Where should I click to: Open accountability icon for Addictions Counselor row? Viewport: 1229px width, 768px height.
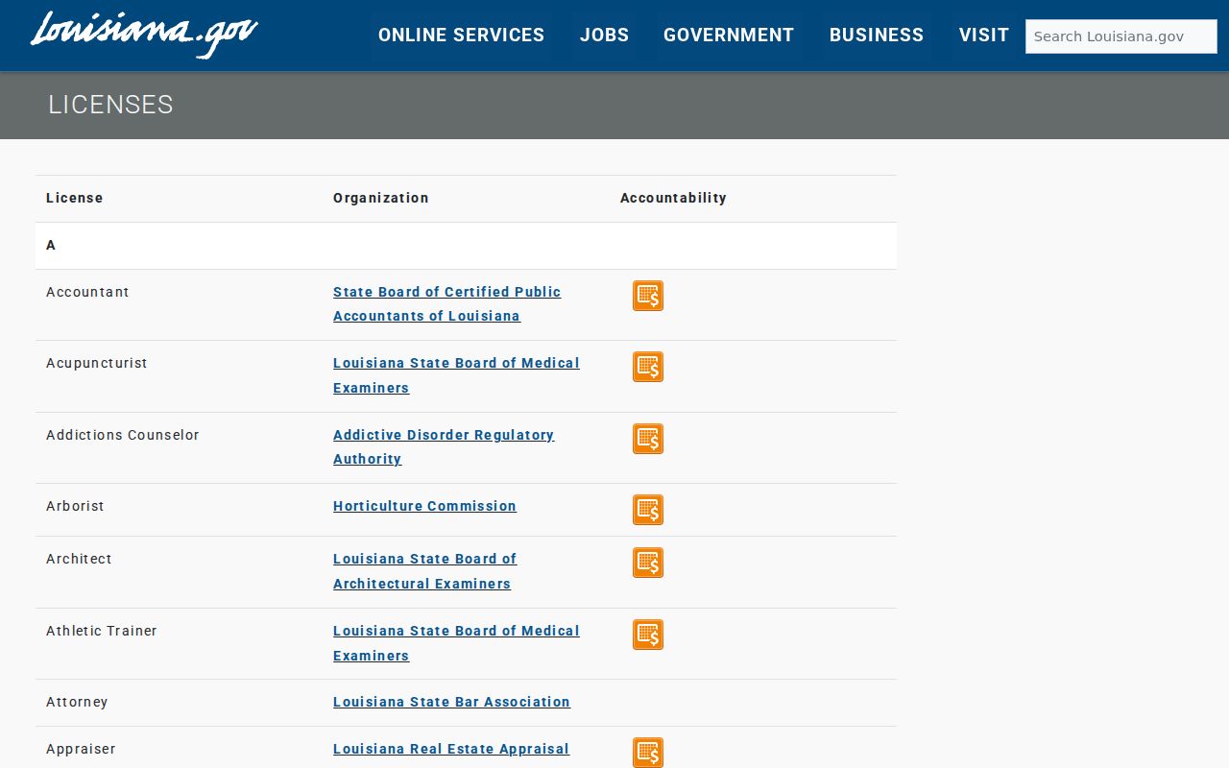pos(648,439)
